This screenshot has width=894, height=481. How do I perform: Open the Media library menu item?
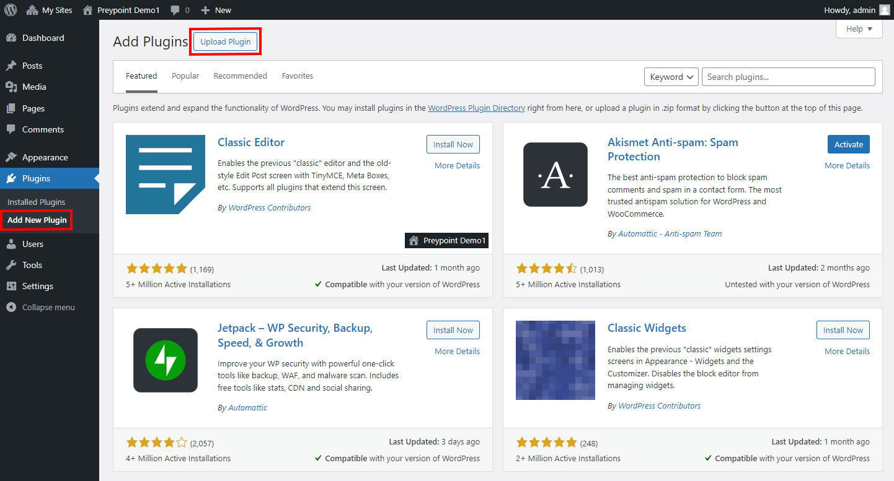(34, 87)
